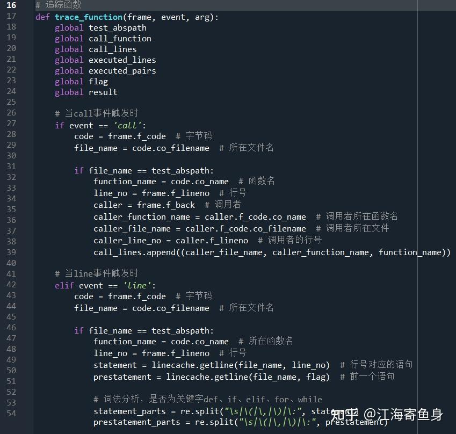Click the 'line' string literal
The height and width of the screenshot is (434, 456).
137,286
